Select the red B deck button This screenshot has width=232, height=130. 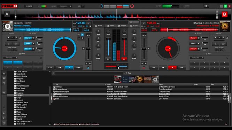(x=224, y=14)
